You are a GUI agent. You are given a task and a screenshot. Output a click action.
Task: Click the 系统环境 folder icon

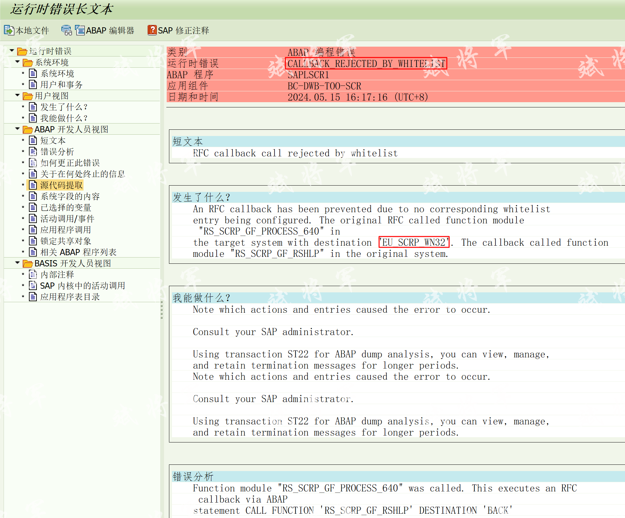coord(28,62)
